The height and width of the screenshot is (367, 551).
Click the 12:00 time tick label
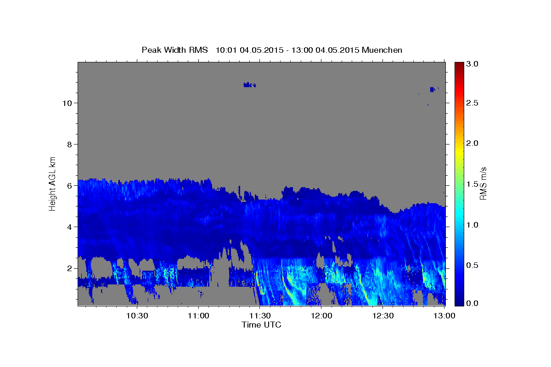pyautogui.click(x=322, y=316)
